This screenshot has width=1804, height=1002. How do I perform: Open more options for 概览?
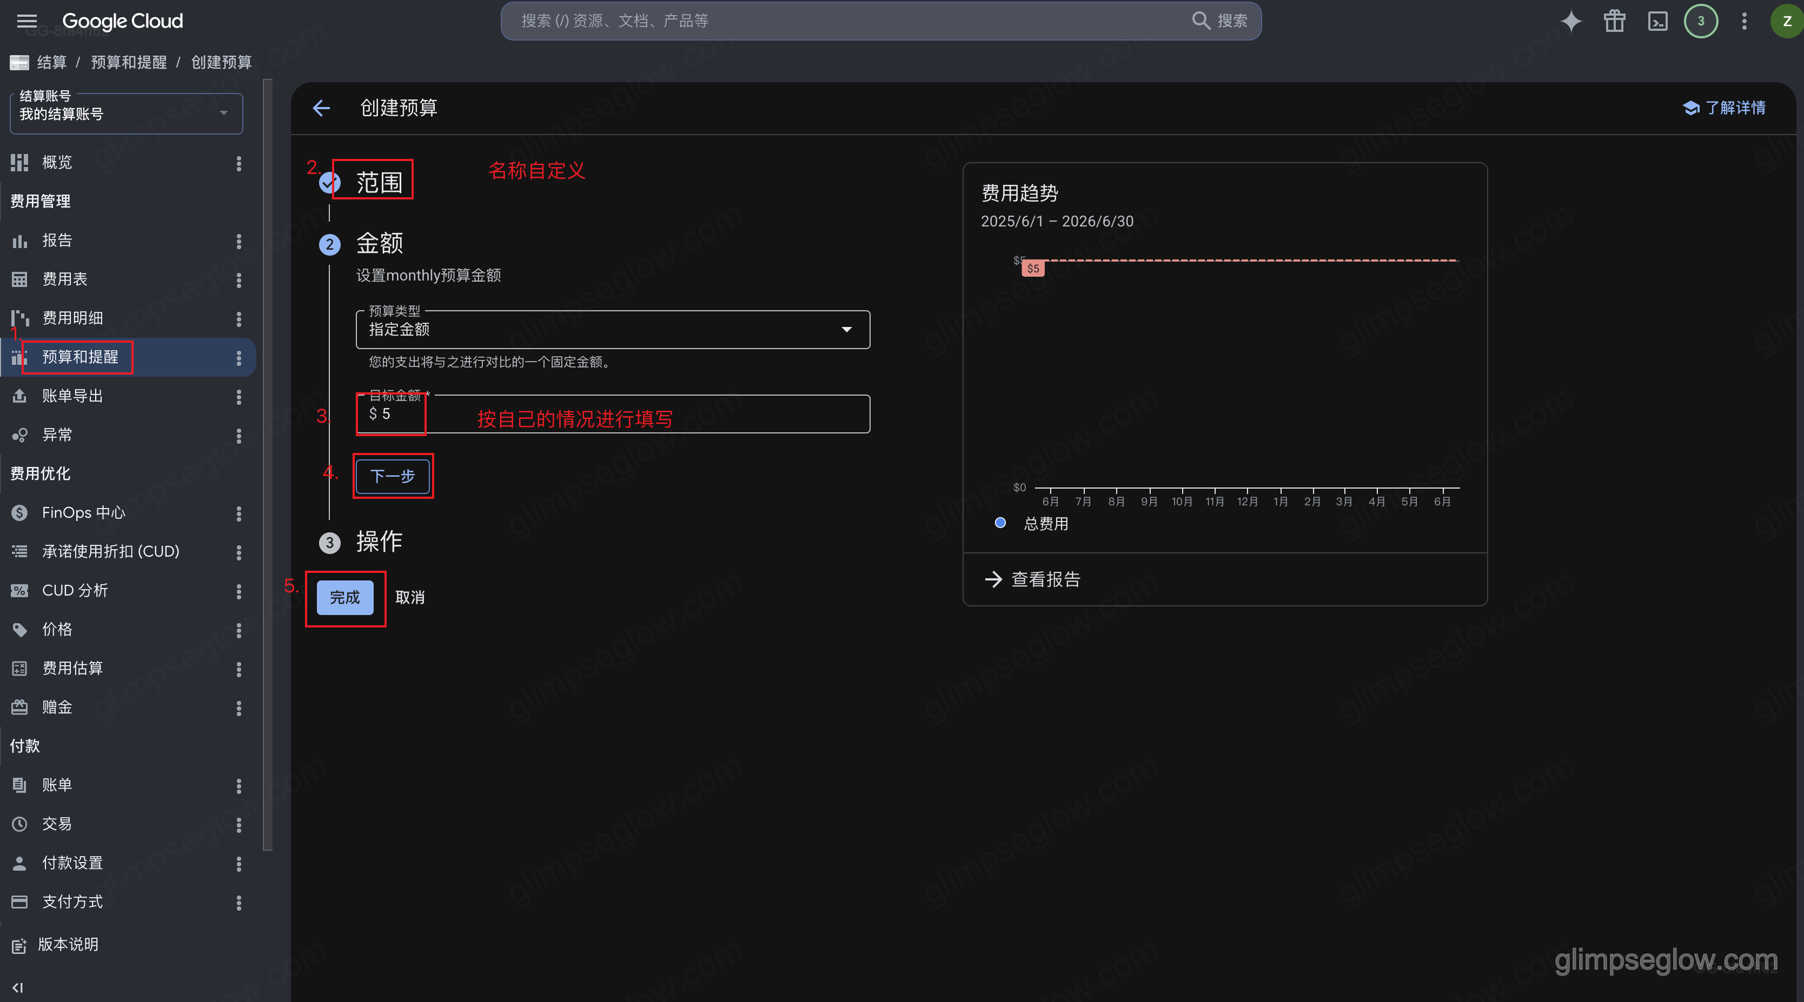coord(239,163)
